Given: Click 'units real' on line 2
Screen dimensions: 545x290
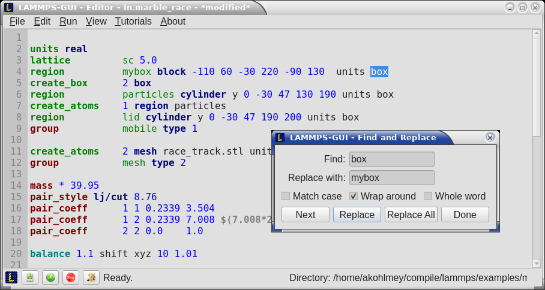Looking at the screenshot, I should 59,49.
